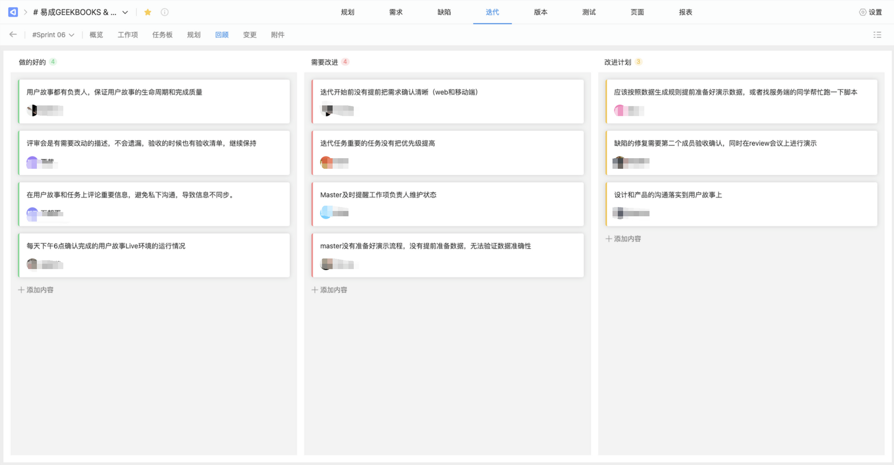Screen dimensions: 894x465
Task: Star the project with favorite icon
Action: pyautogui.click(x=148, y=12)
